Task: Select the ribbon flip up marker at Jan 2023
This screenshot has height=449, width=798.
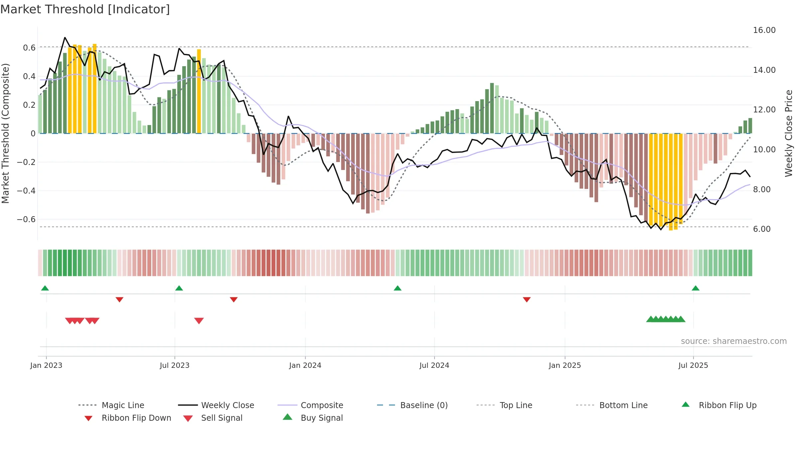Action: [x=45, y=288]
